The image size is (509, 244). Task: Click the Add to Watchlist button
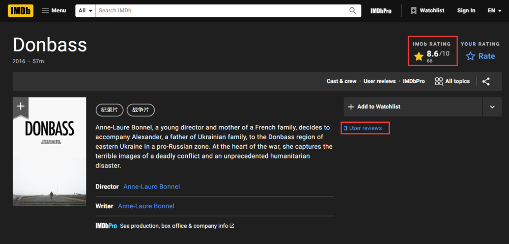(x=413, y=106)
